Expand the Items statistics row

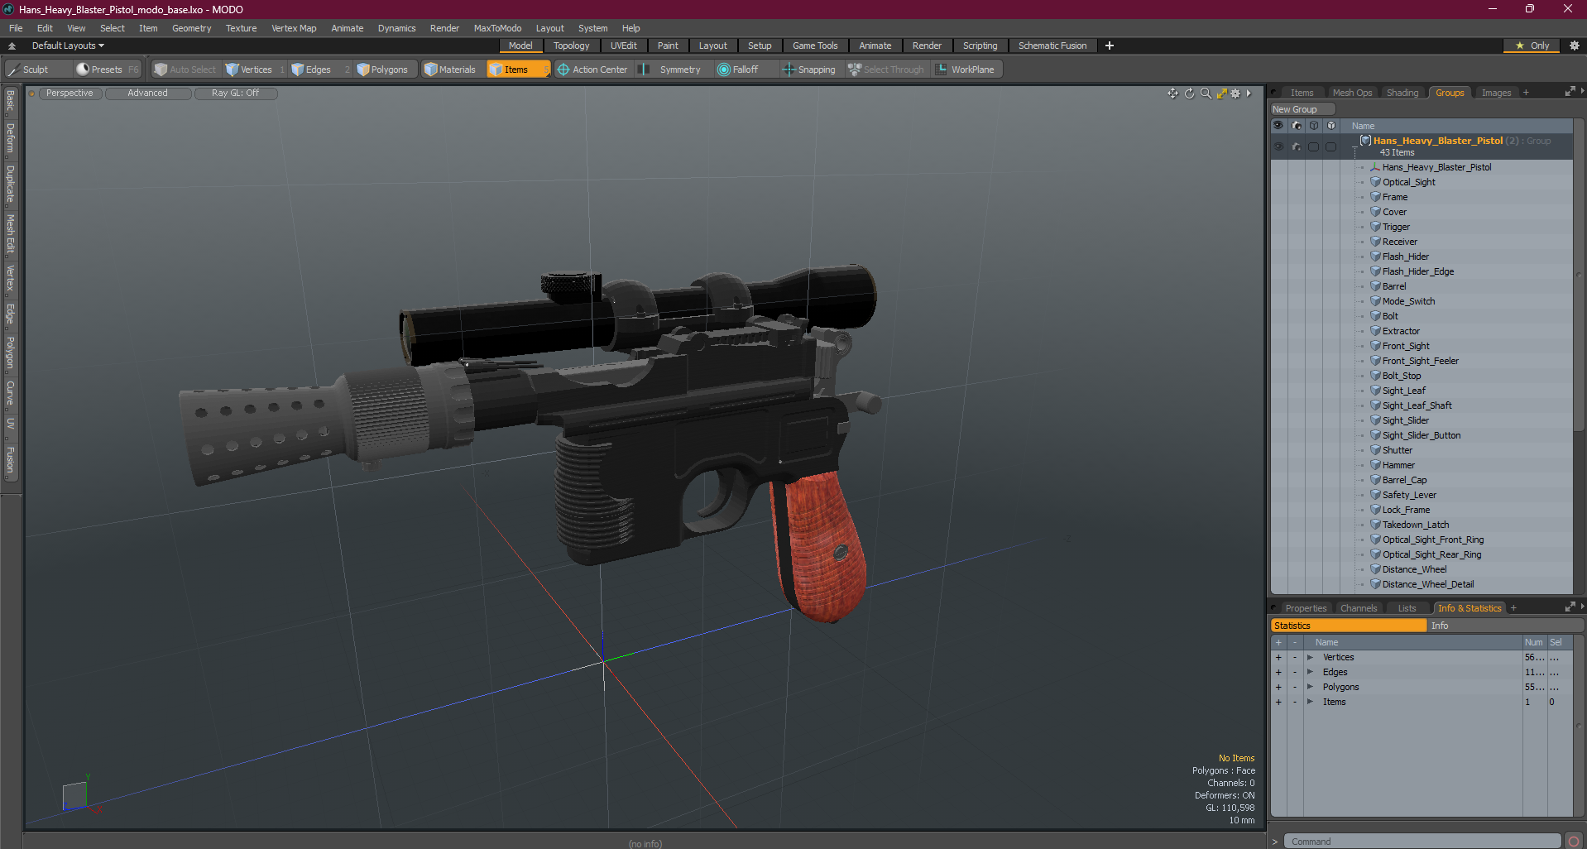pos(1310,702)
